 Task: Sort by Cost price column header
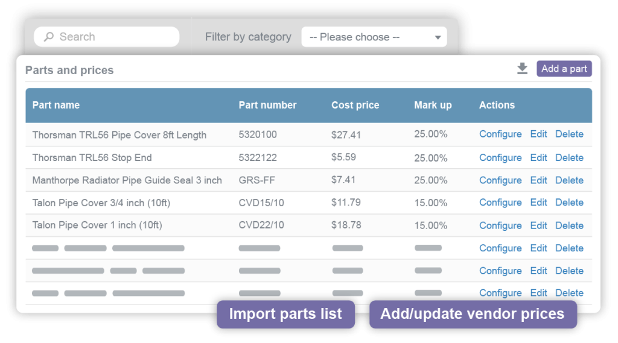pos(355,105)
